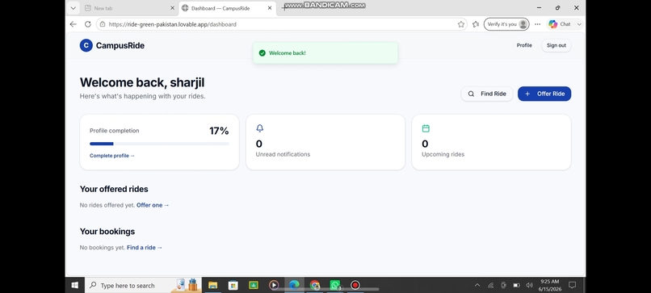Click the Welcome back, sharjil heading
651x293 pixels.
pyautogui.click(x=142, y=82)
